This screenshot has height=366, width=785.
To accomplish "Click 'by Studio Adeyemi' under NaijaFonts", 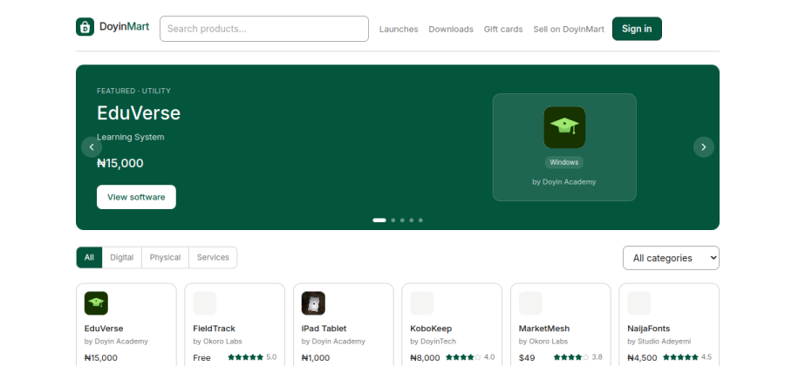I will tap(659, 342).
